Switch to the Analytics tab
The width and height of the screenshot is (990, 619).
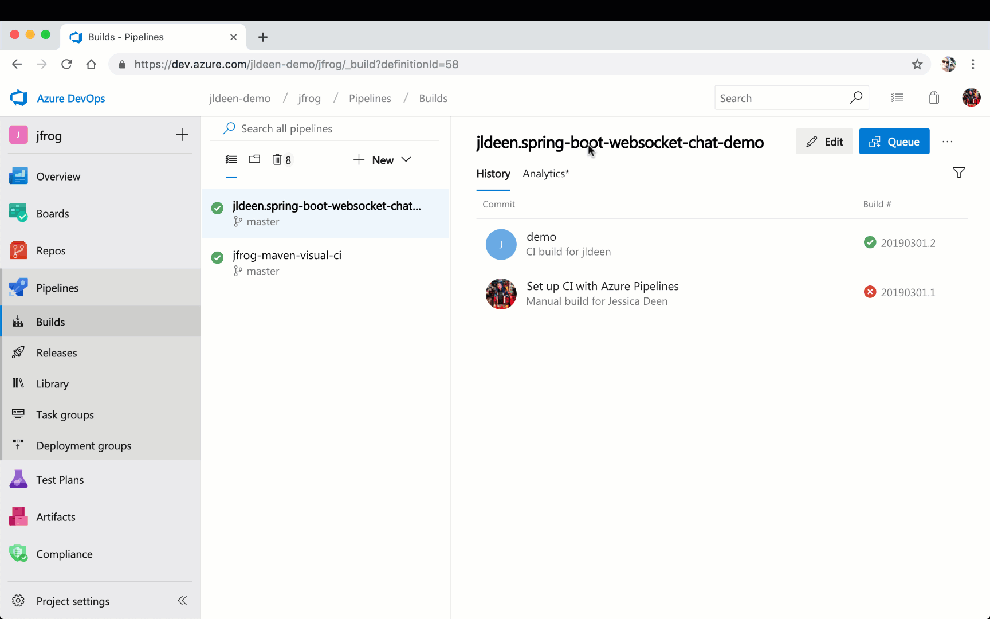pos(546,174)
